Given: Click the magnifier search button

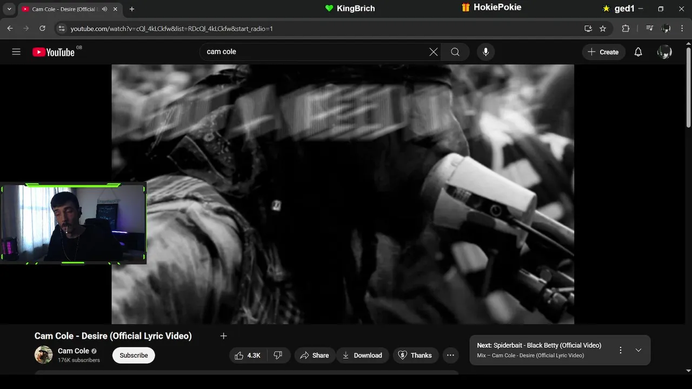Looking at the screenshot, I should (455, 52).
